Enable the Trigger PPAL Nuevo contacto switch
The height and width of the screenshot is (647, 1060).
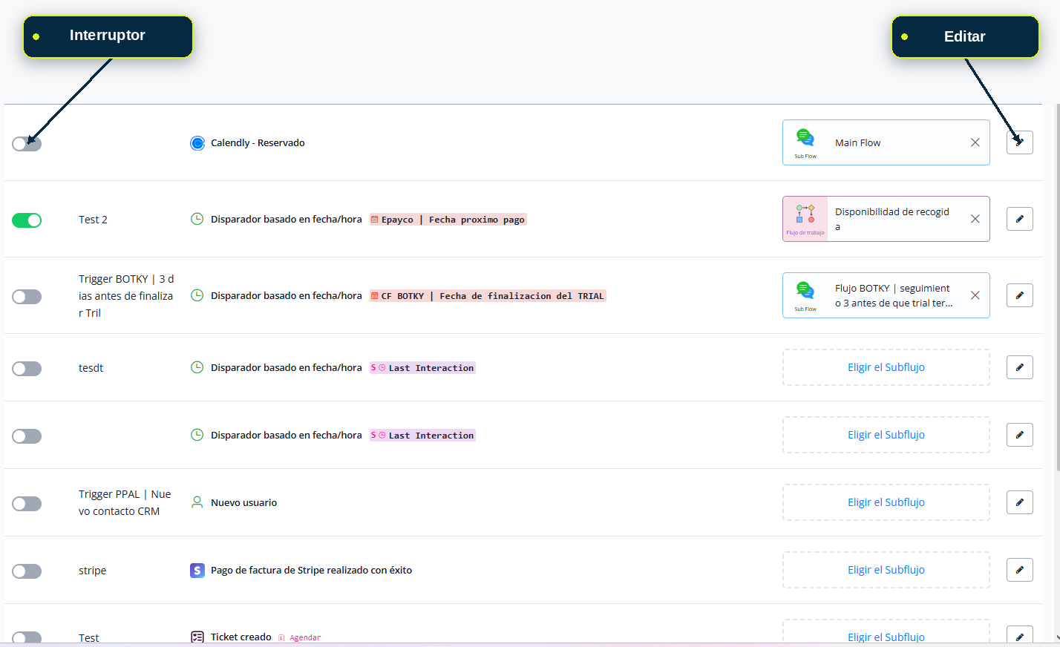pyautogui.click(x=27, y=504)
